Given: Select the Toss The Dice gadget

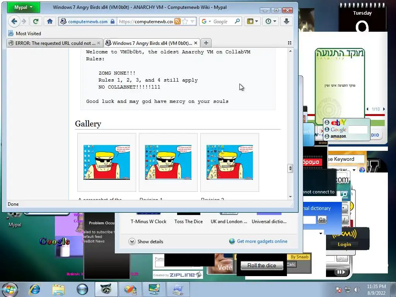Looking at the screenshot, I should 188,219.
